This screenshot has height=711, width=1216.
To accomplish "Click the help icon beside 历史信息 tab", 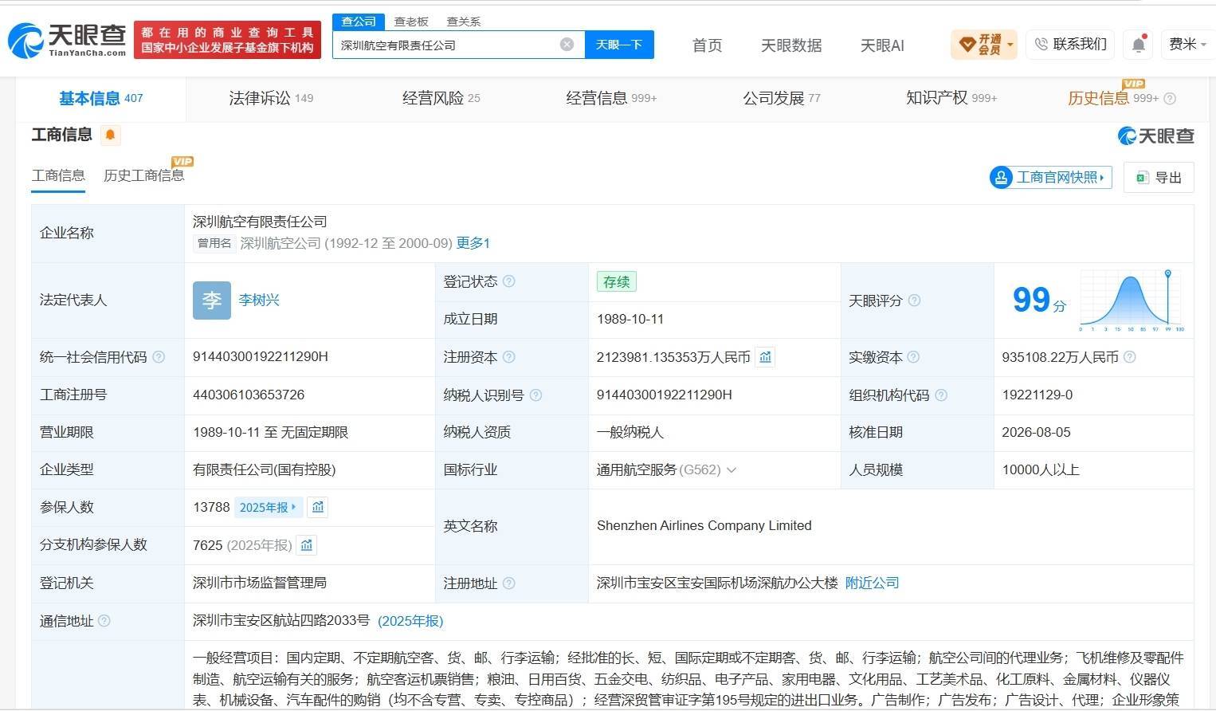I will [x=1170, y=99].
